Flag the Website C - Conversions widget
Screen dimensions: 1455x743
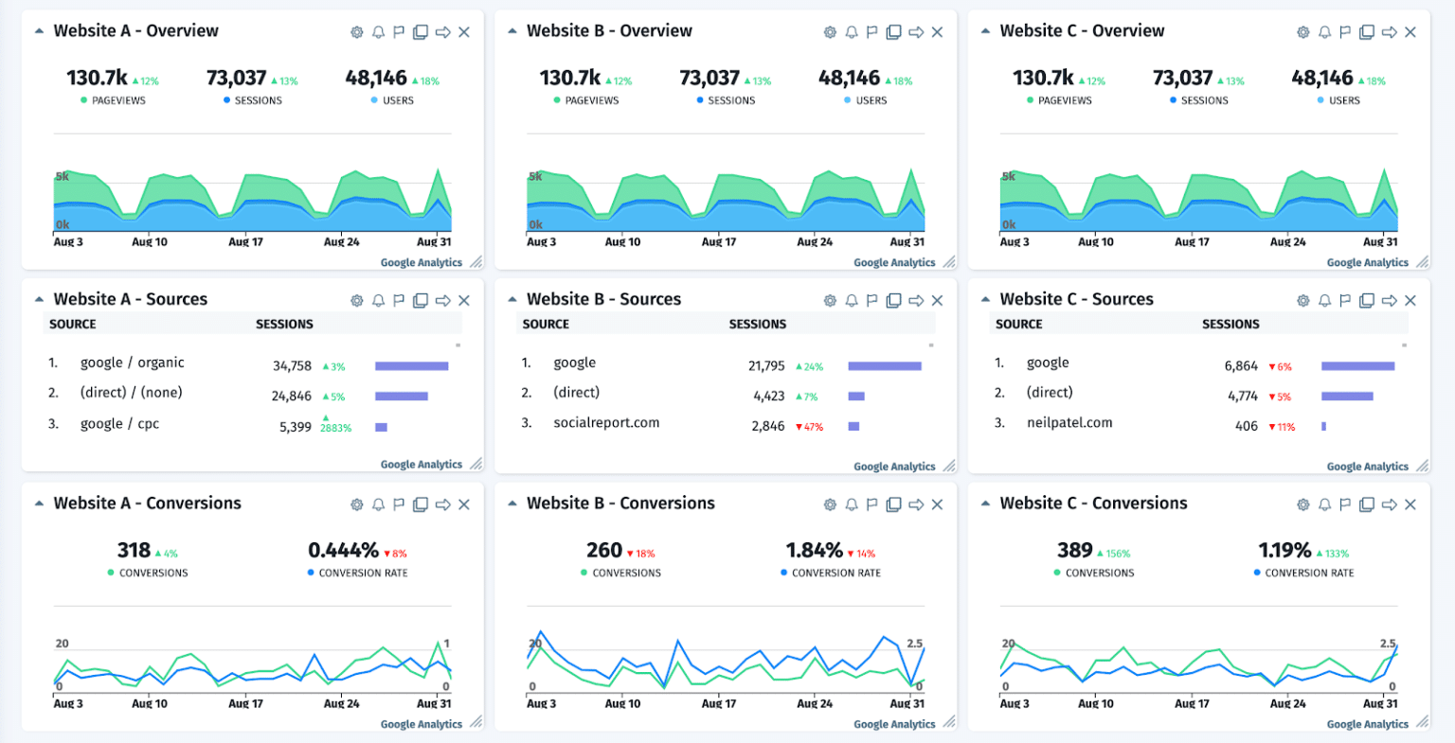(x=1345, y=504)
